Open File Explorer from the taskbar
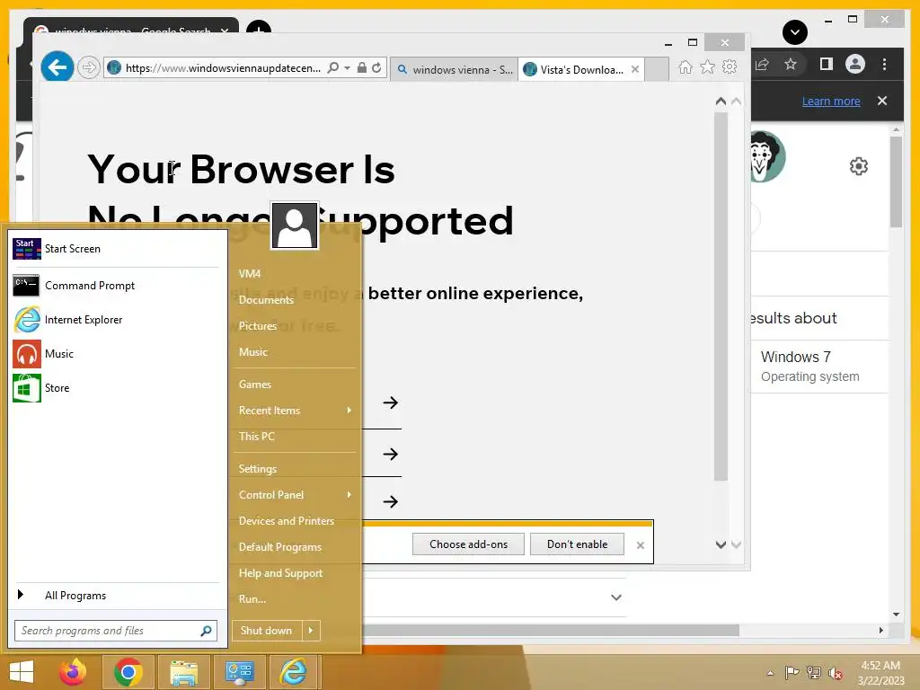The width and height of the screenshot is (920, 690). tap(183, 672)
